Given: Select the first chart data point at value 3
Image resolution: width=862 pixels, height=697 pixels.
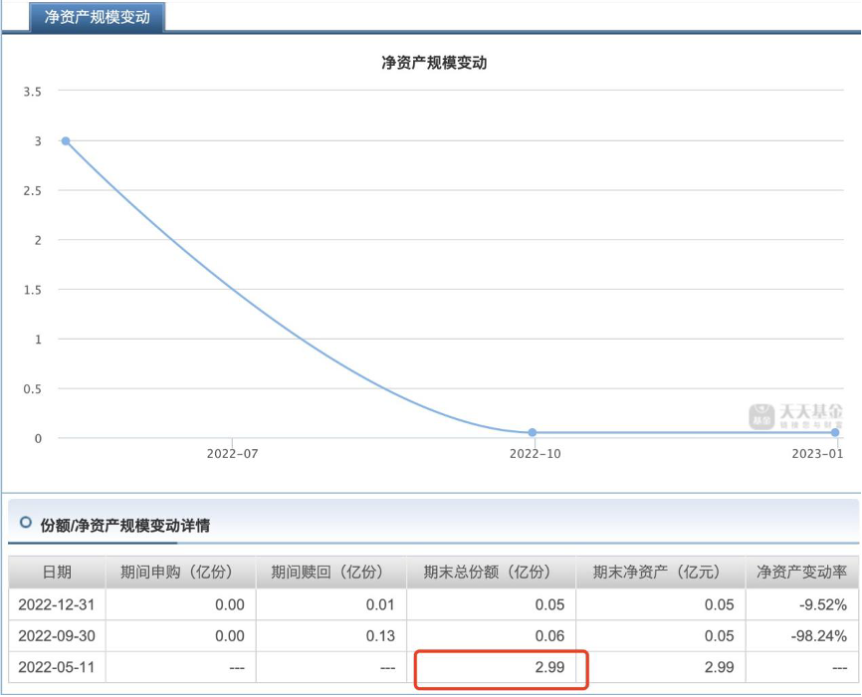Looking at the screenshot, I should (66, 141).
